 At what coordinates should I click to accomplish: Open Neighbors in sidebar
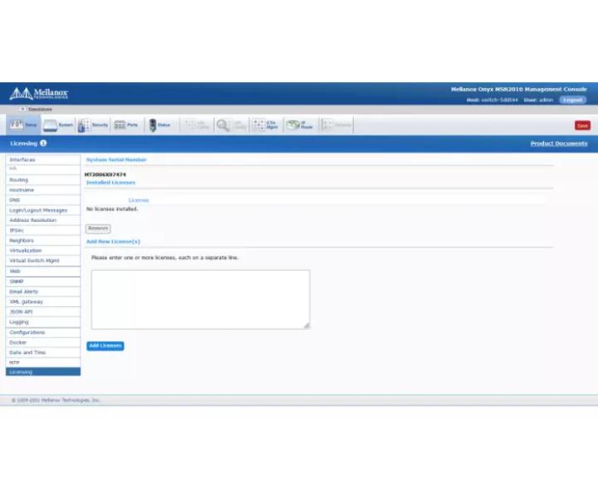click(43, 240)
